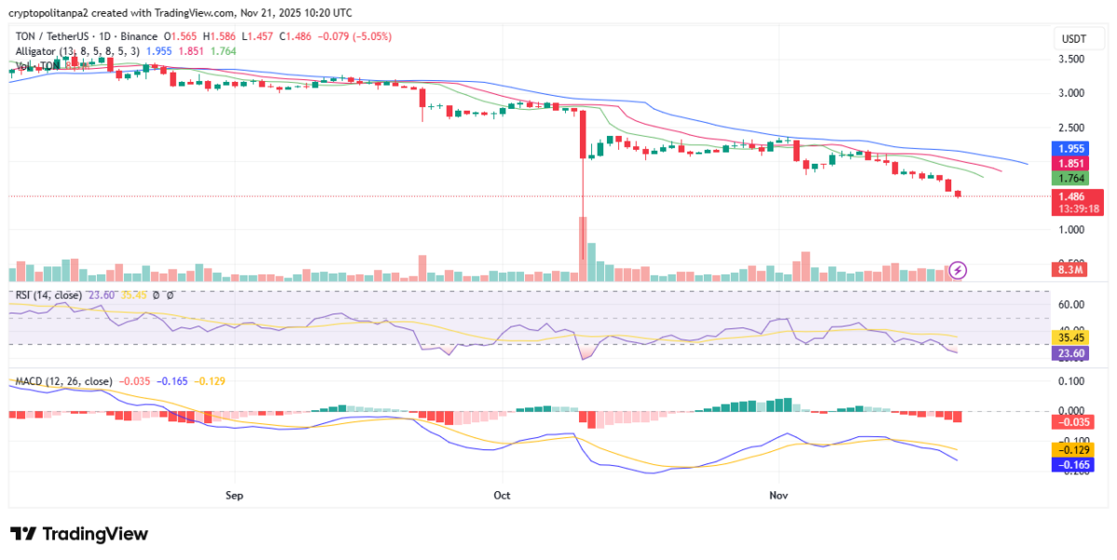The width and height of the screenshot is (1117, 560).
Task: Click the 8.3M volume label
Action: (1070, 271)
